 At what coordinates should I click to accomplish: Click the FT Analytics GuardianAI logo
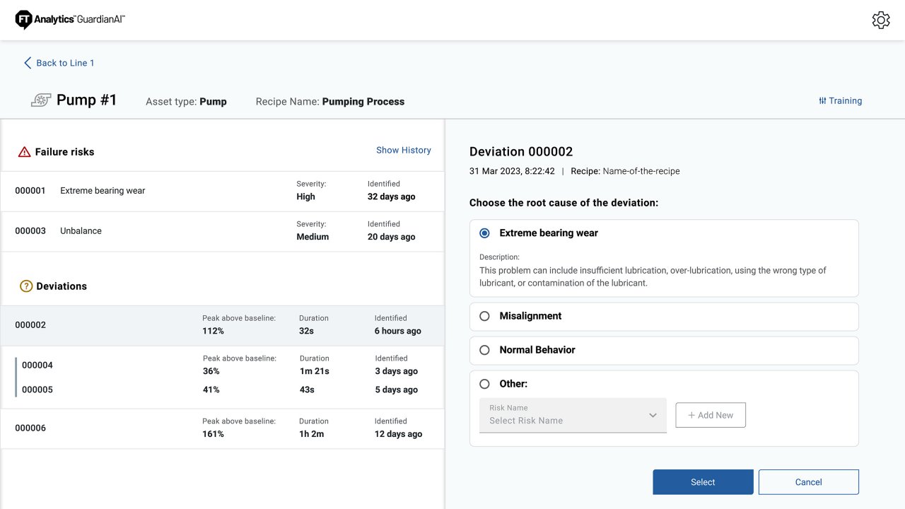(x=71, y=19)
